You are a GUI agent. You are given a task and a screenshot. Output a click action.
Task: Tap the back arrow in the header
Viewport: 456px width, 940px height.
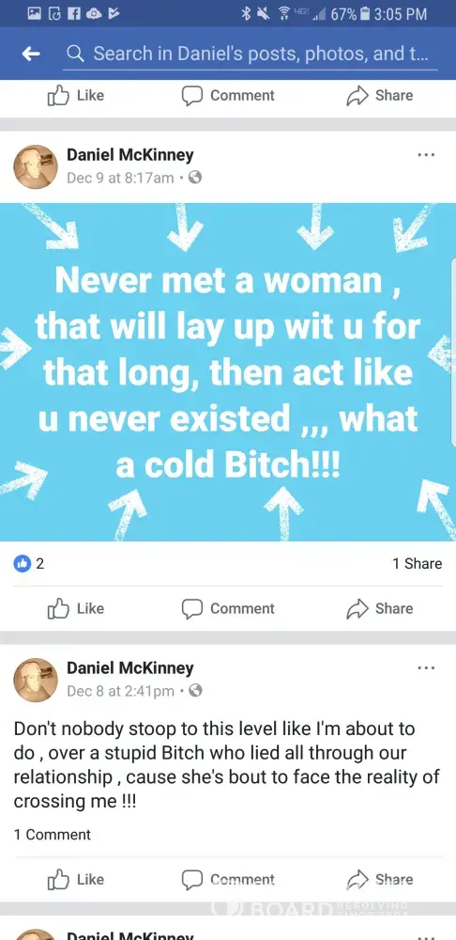point(31,54)
